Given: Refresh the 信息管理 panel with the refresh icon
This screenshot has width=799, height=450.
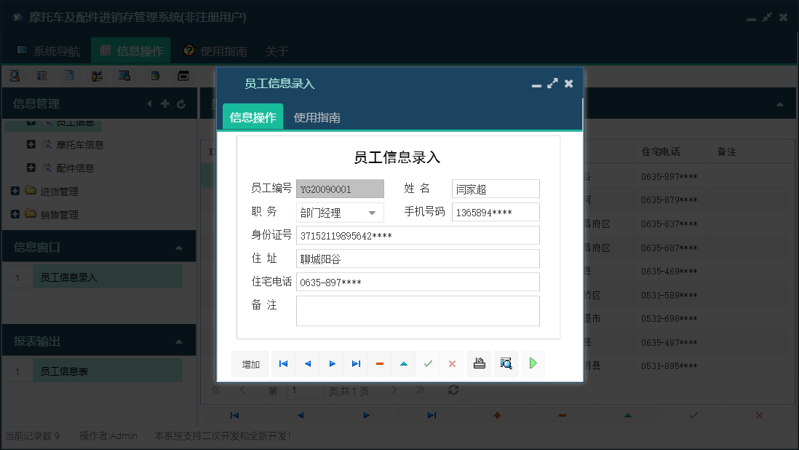Looking at the screenshot, I should coord(180,103).
